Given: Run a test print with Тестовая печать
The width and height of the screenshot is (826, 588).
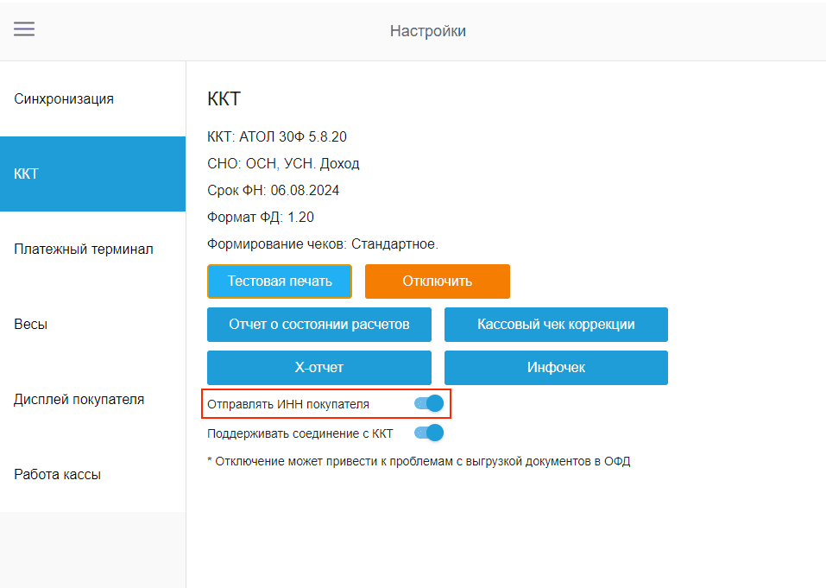Looking at the screenshot, I should coord(279,281).
